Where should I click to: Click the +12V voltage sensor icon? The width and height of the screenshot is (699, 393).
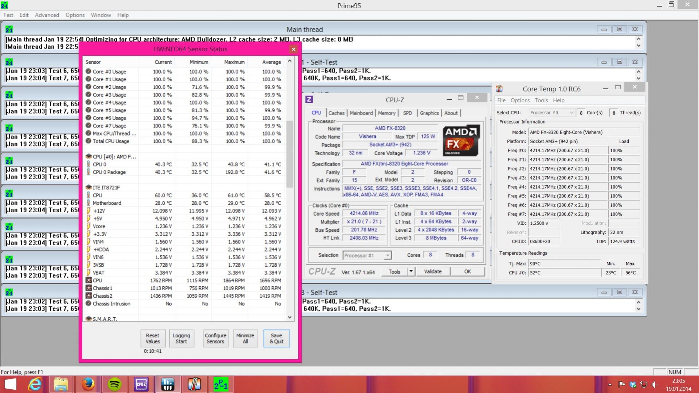tap(88, 211)
